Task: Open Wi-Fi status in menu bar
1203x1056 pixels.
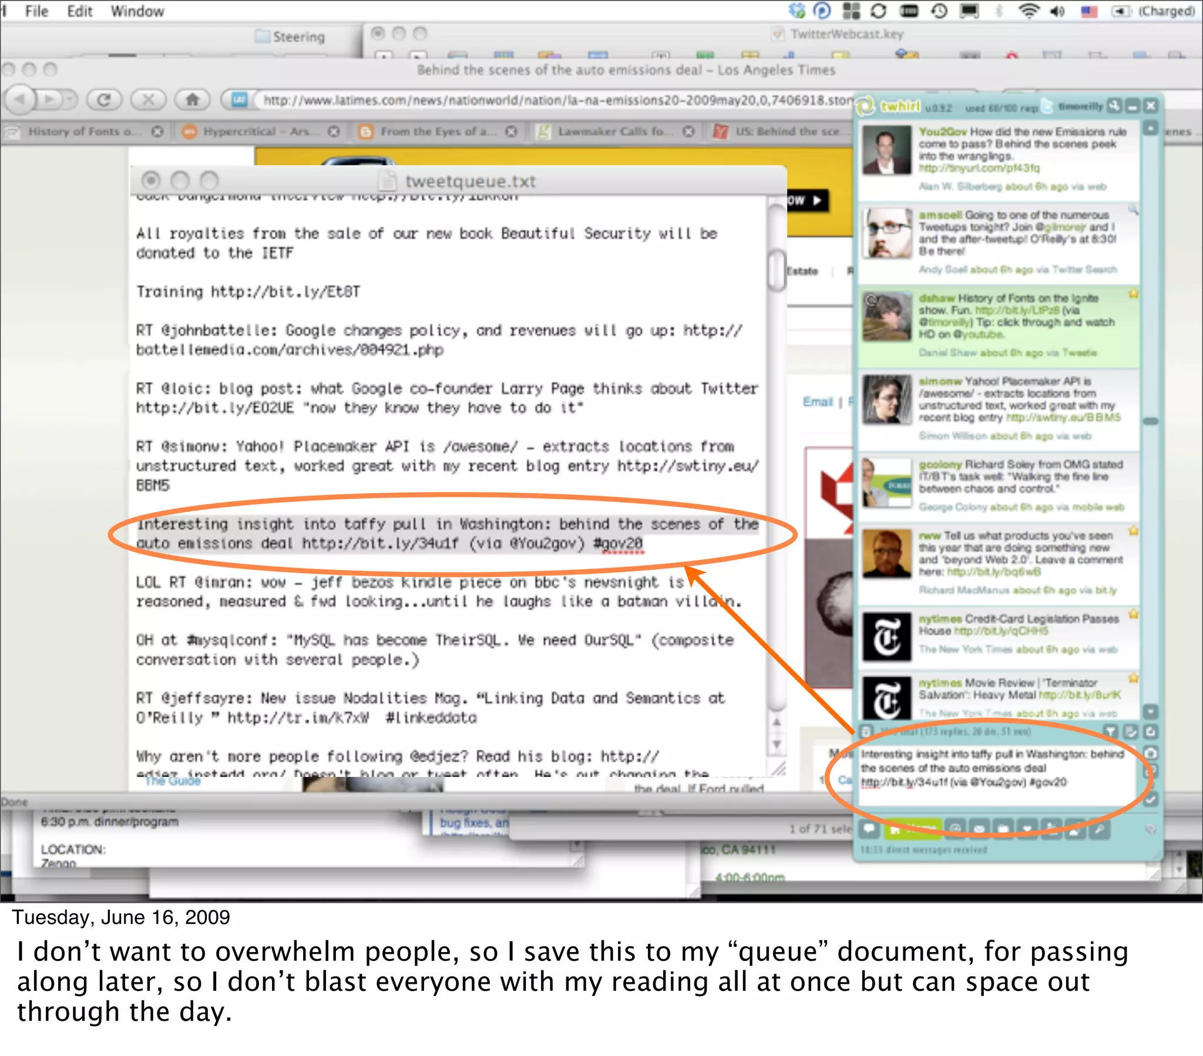Action: (x=1028, y=11)
